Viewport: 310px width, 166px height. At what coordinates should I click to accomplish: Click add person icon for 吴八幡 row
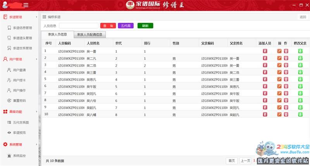click(265, 115)
